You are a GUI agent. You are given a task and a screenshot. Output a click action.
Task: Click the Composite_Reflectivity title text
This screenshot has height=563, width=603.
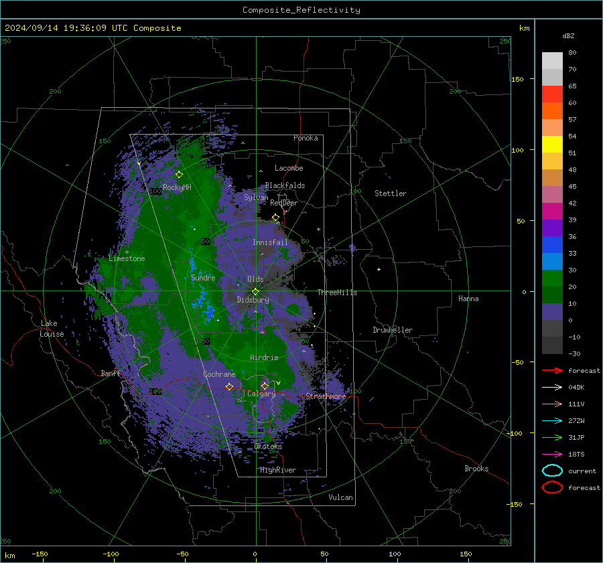pos(301,10)
